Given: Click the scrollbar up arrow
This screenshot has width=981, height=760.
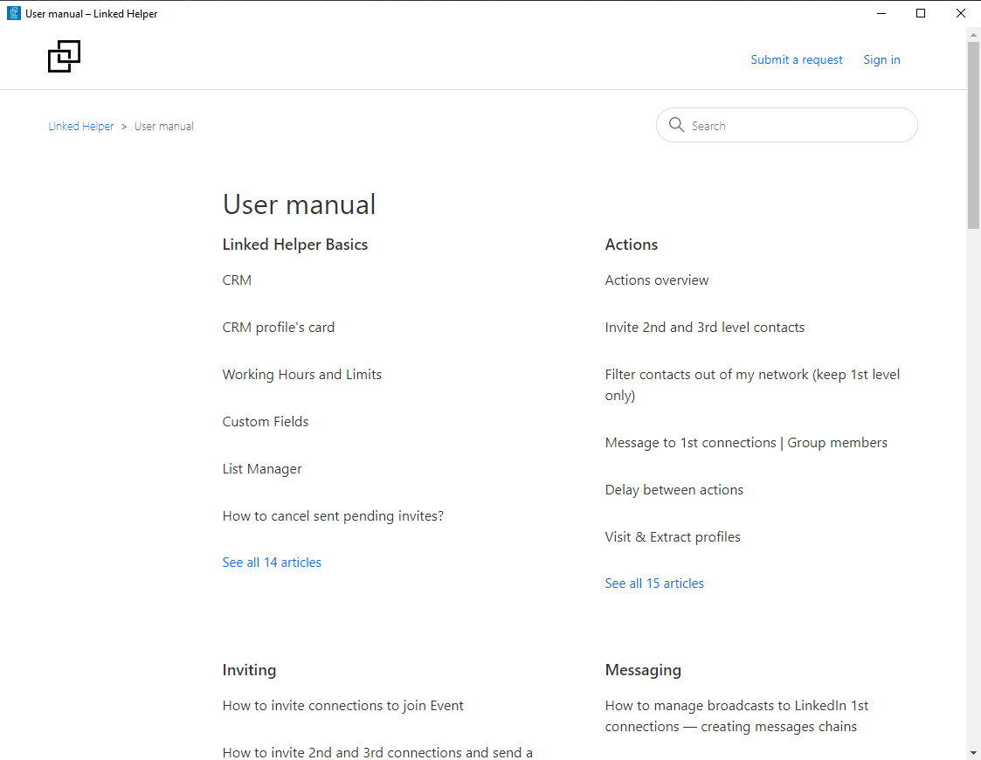Looking at the screenshot, I should click(973, 35).
